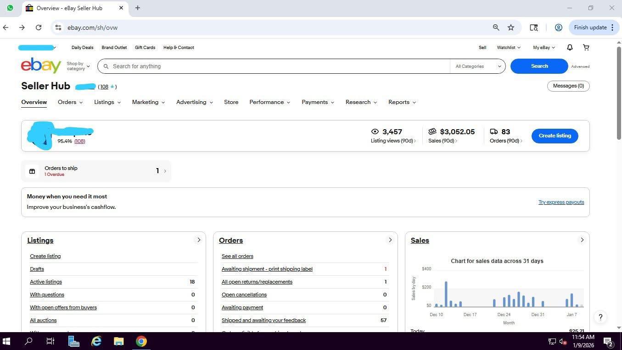This screenshot has width=622, height=350.
Task: Bookmark the page with the star icon
Action: coord(510,27)
